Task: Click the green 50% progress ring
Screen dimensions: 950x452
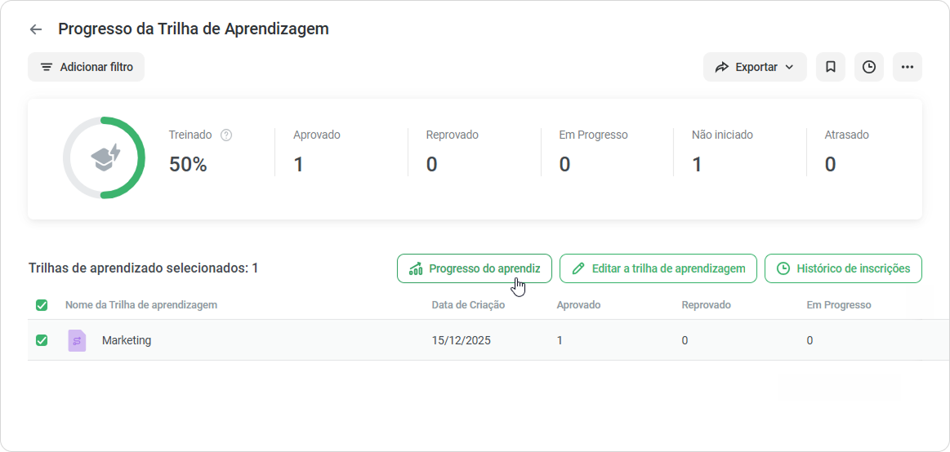Action: [x=105, y=158]
